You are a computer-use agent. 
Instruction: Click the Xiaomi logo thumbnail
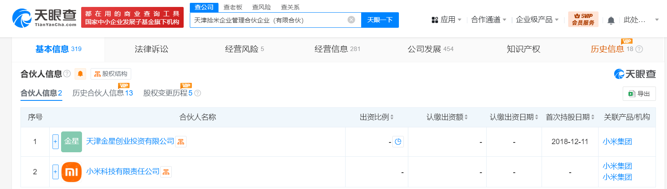(x=71, y=172)
